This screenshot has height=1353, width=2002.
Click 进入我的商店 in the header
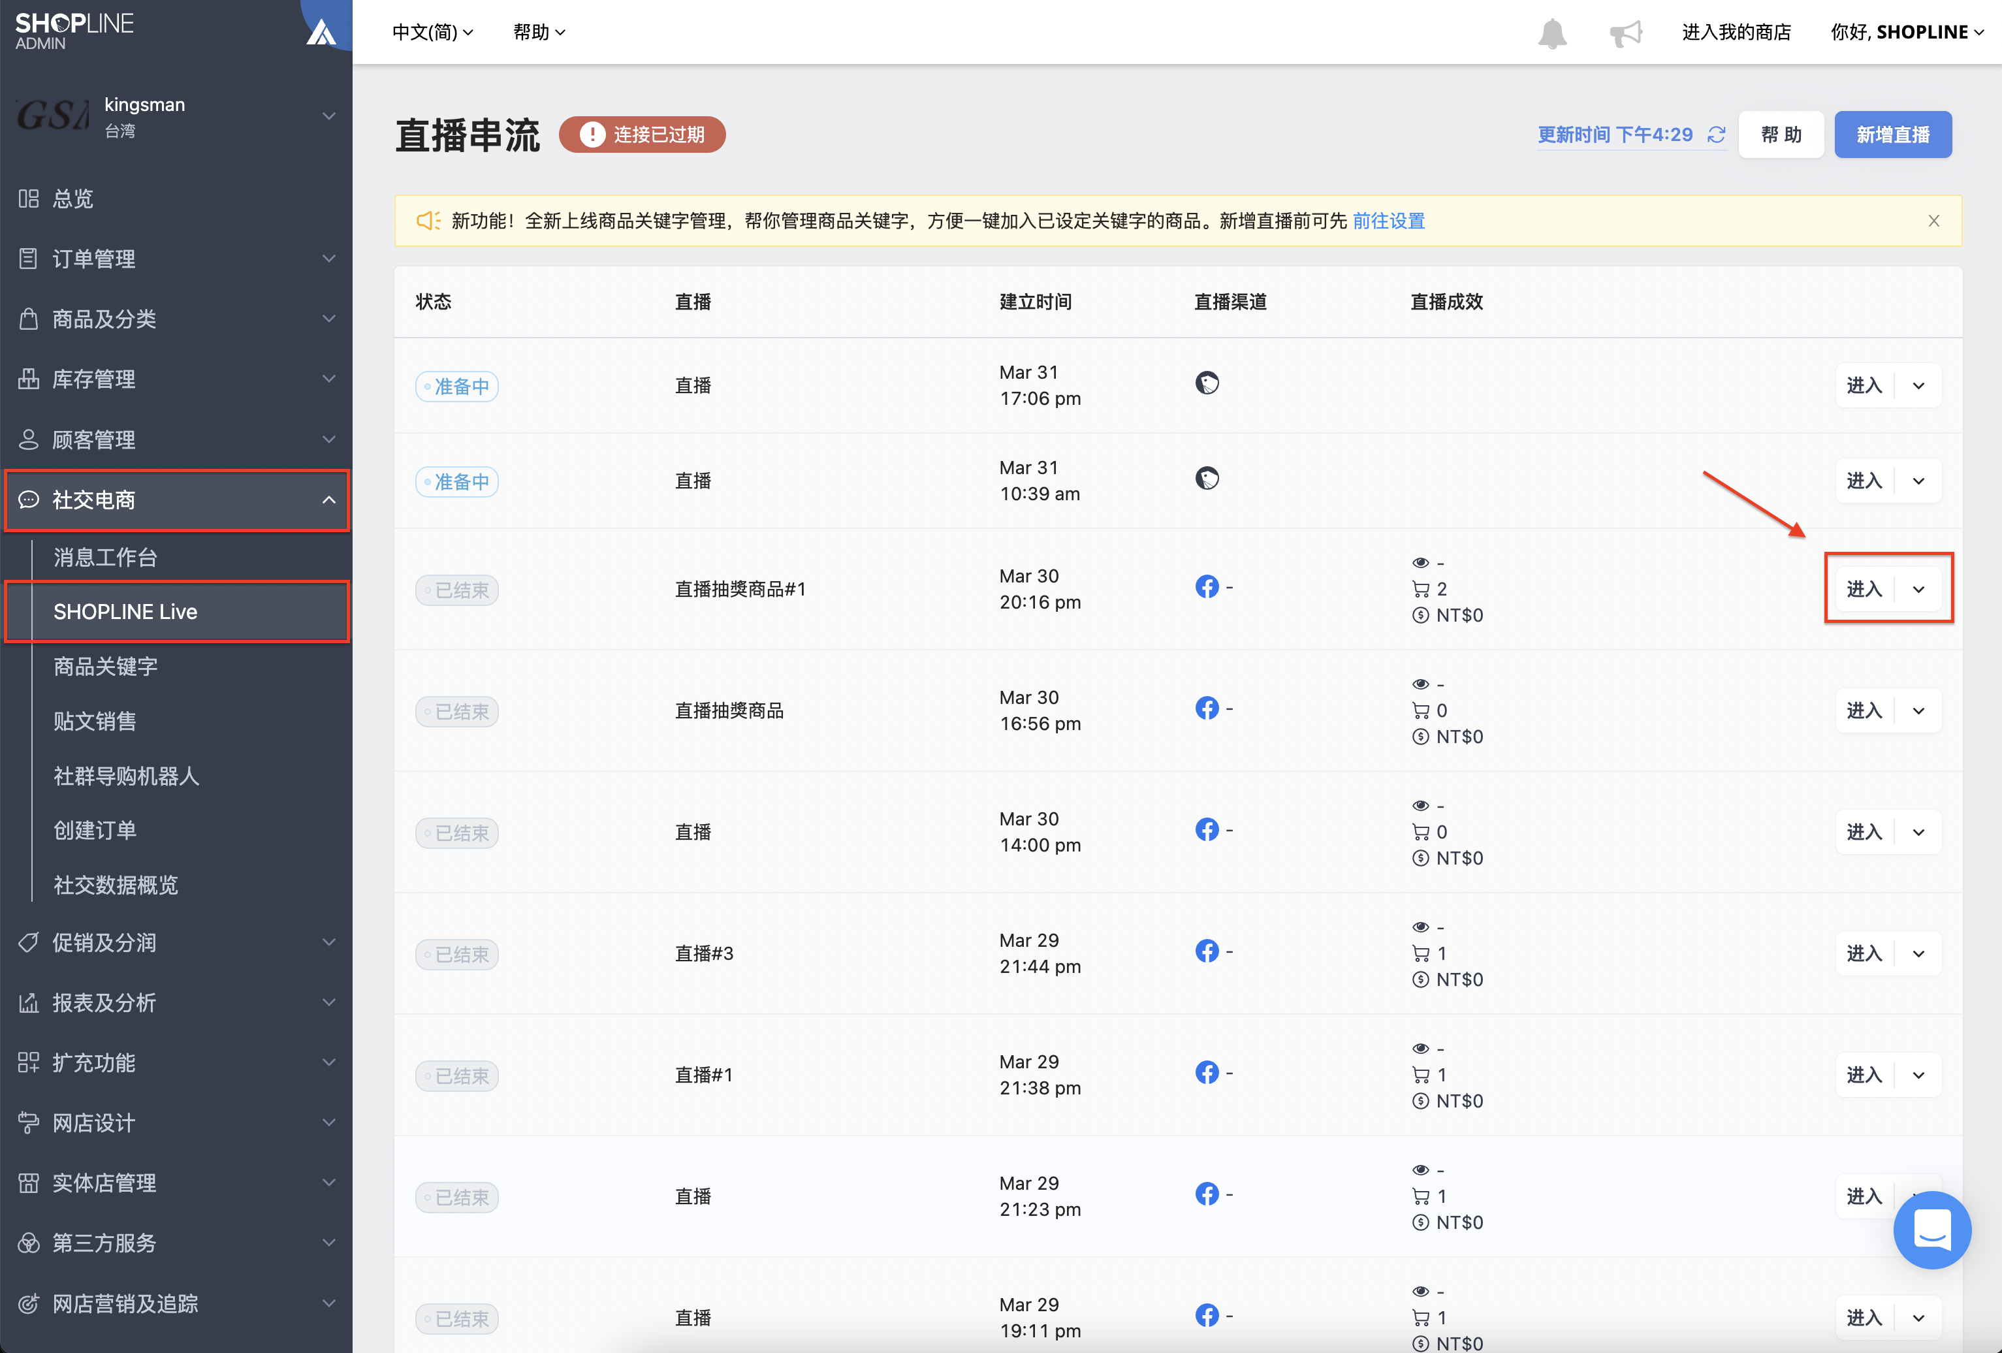[1736, 33]
